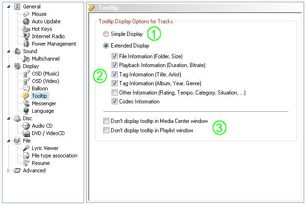Click the Auto Update globe icon
The image size is (305, 204).
(x=26, y=21)
